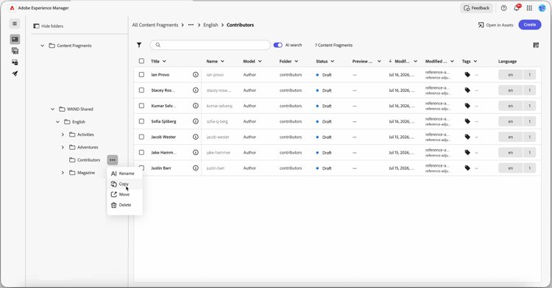The image size is (552, 288).
Task: Choose Copy from context menu
Action: [x=124, y=184]
